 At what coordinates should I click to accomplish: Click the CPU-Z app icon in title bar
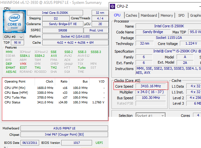[x=113, y=6]
